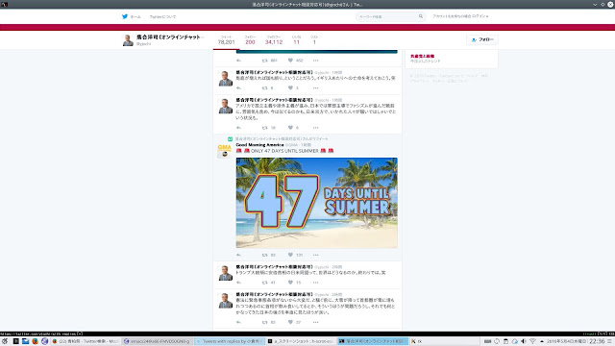Open the desktop menu icon in taskbar
Viewport: 615px width, 346px height.
5,341
